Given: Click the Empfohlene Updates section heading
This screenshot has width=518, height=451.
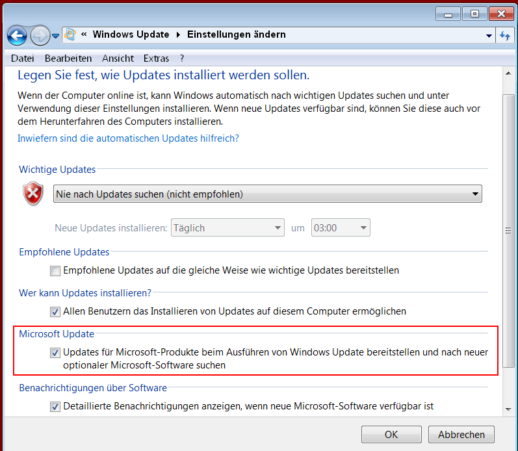Looking at the screenshot, I should point(64,251).
